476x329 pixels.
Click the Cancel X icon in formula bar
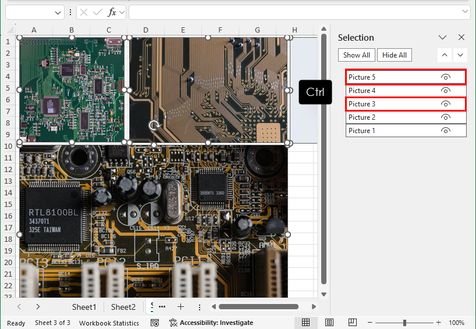[84, 12]
